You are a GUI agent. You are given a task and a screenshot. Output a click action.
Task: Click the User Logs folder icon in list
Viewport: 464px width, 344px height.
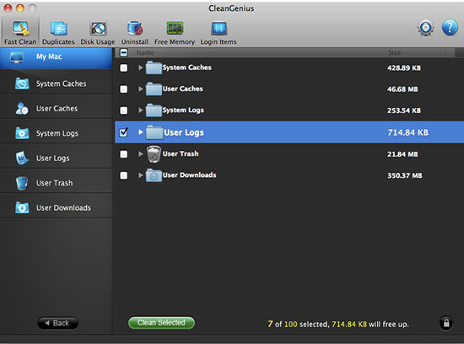coord(154,132)
